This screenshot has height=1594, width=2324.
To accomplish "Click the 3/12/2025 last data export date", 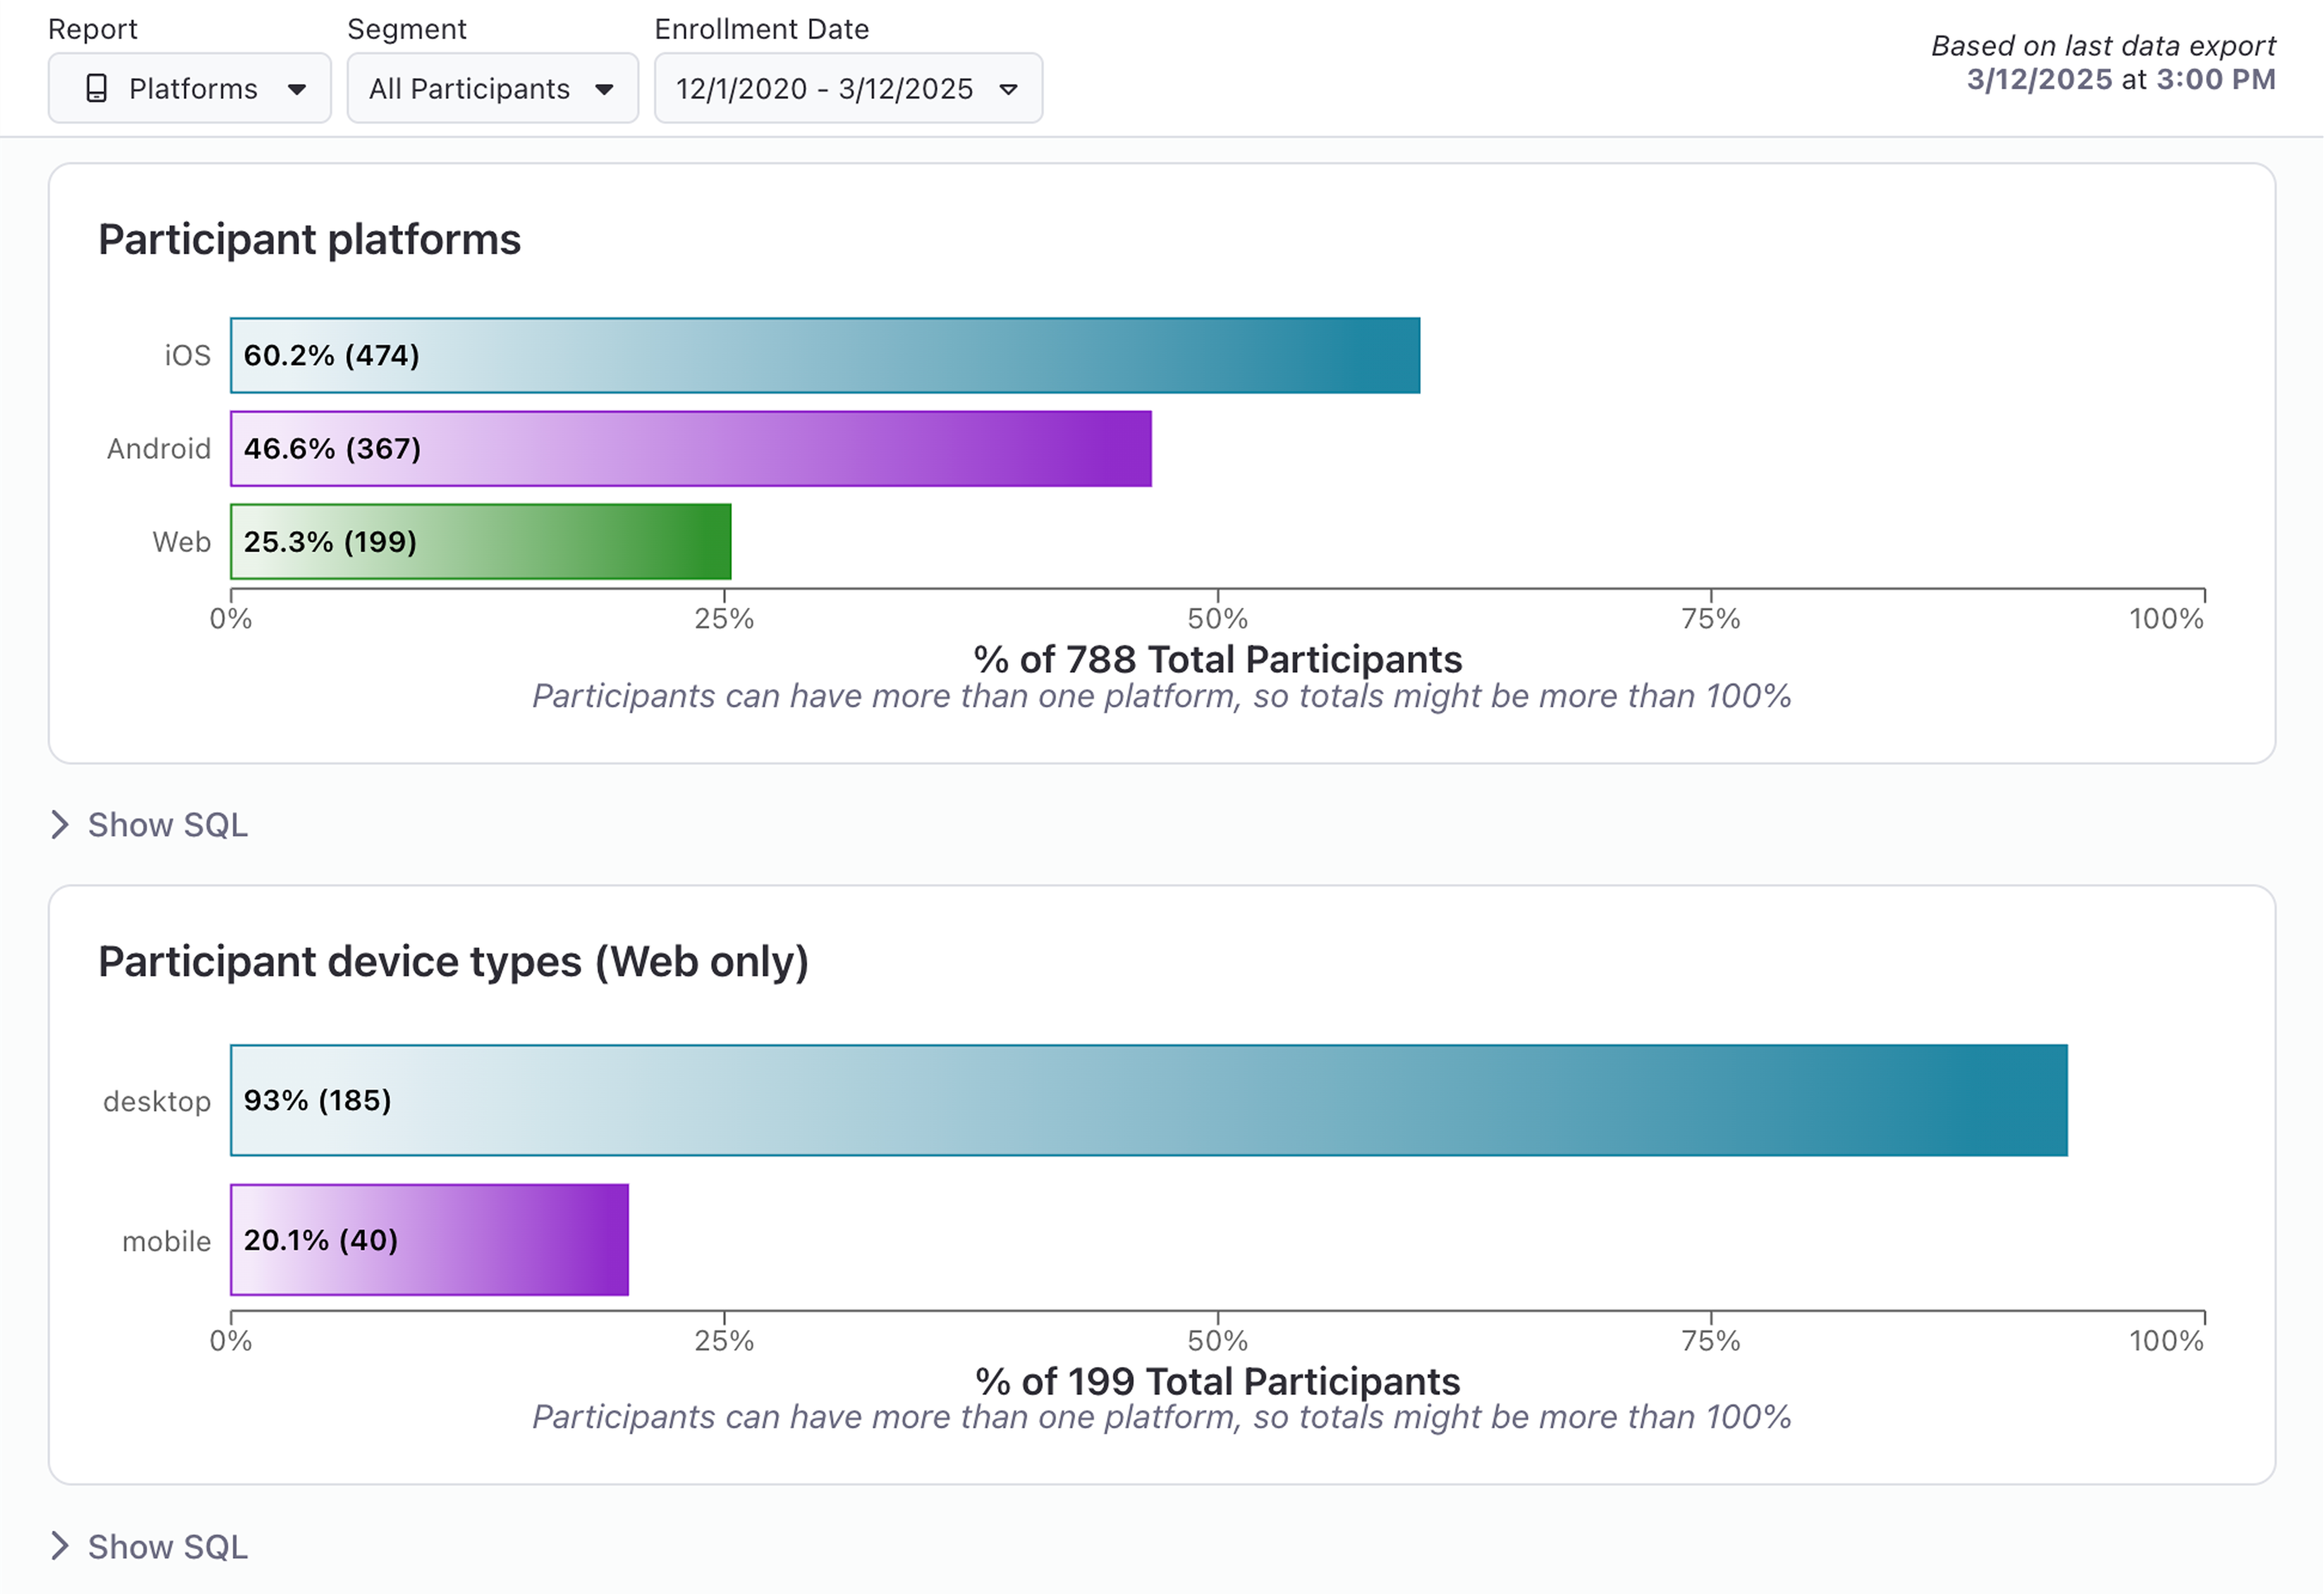I will point(2039,79).
